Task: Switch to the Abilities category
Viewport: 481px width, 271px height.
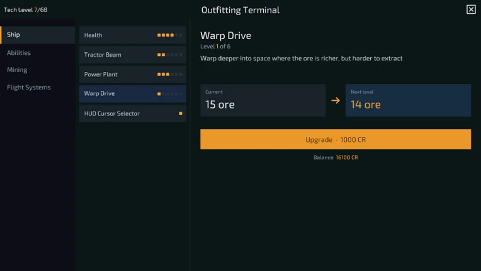Action: (x=19, y=53)
